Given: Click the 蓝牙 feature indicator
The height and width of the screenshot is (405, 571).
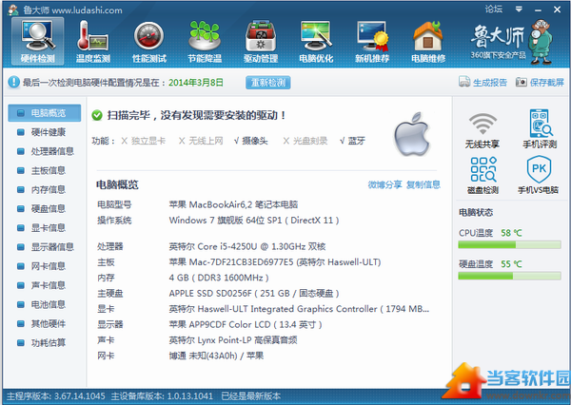Looking at the screenshot, I should (352, 141).
